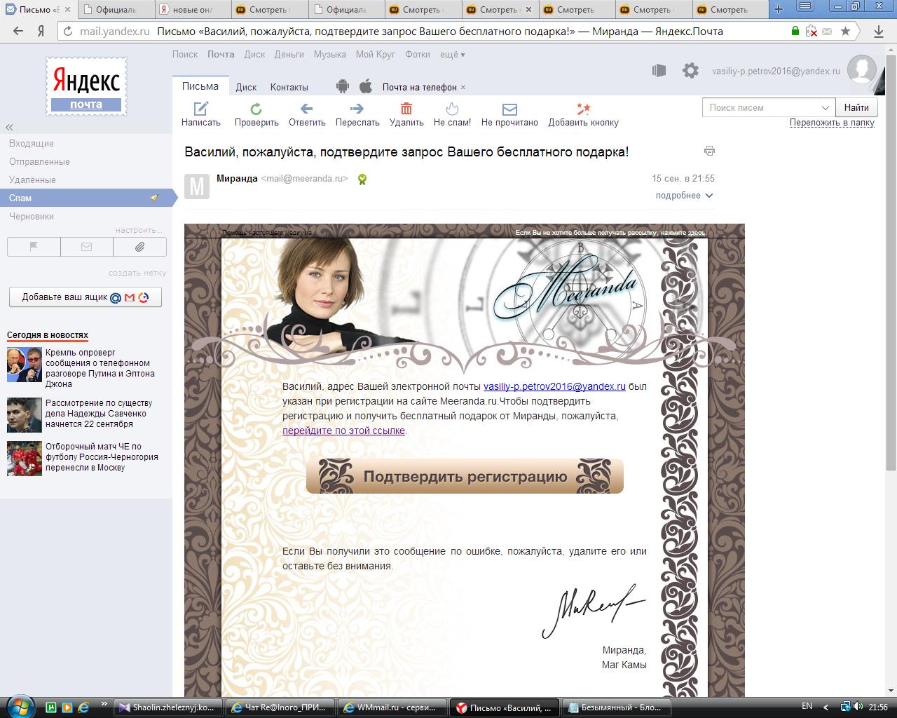Click the user avatar picture

861,69
